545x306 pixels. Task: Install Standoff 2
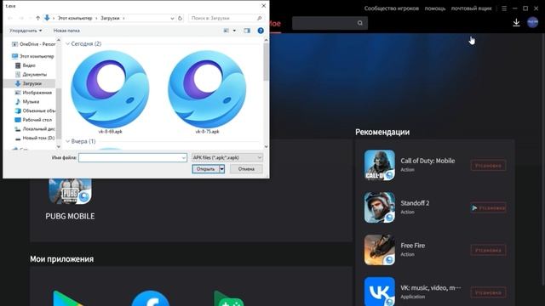click(488, 207)
